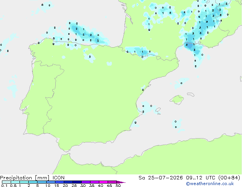Click the above-50 mm arrow end of legend
This screenshot has height=187, width=242.
[121, 182]
